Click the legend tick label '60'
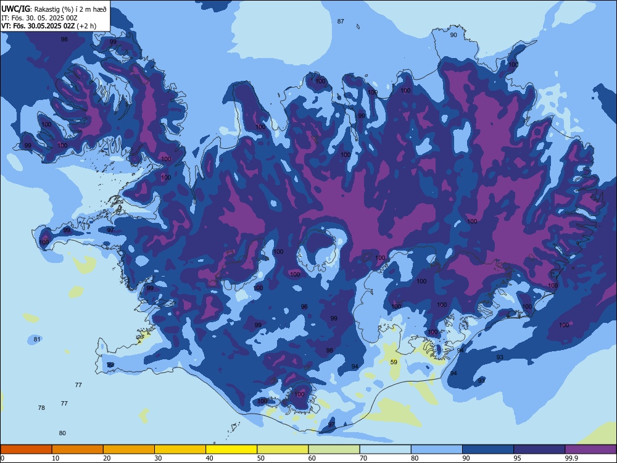 click(312, 458)
